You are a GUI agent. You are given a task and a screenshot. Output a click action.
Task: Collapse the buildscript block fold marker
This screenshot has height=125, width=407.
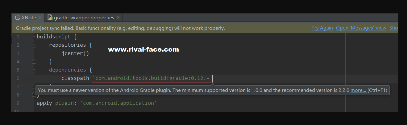(x=34, y=37)
